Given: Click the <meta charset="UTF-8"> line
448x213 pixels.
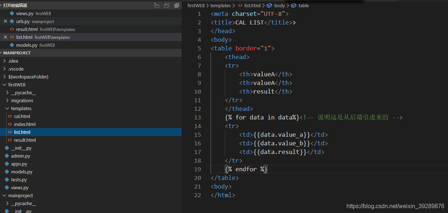Looking at the screenshot, I should click(x=250, y=14).
